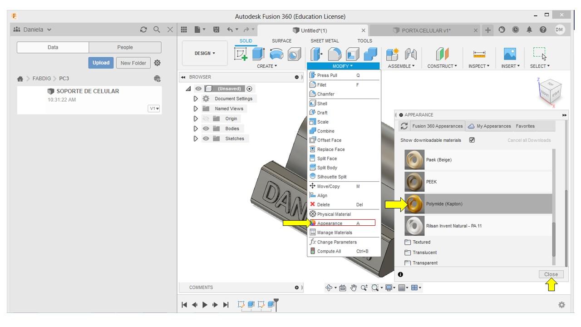Viewport: 581px width, 327px height.
Task: Open the CREATE dropdown menu
Action: 267,66
